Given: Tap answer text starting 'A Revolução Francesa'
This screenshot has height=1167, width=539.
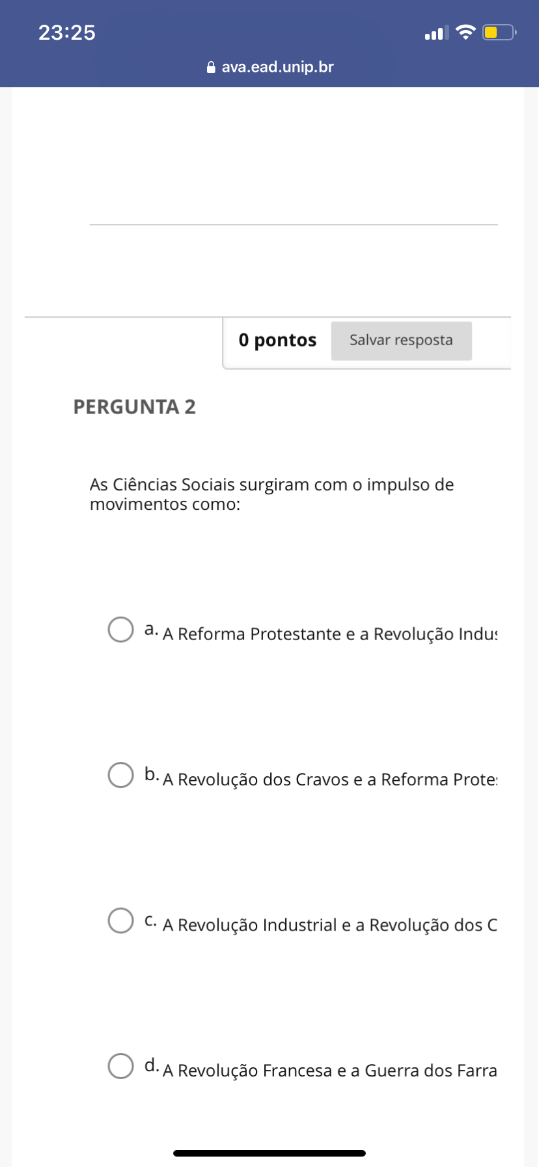Looking at the screenshot, I should (329, 1071).
